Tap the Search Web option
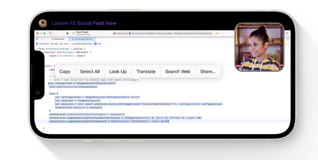This screenshot has width=318, height=160. (x=178, y=72)
